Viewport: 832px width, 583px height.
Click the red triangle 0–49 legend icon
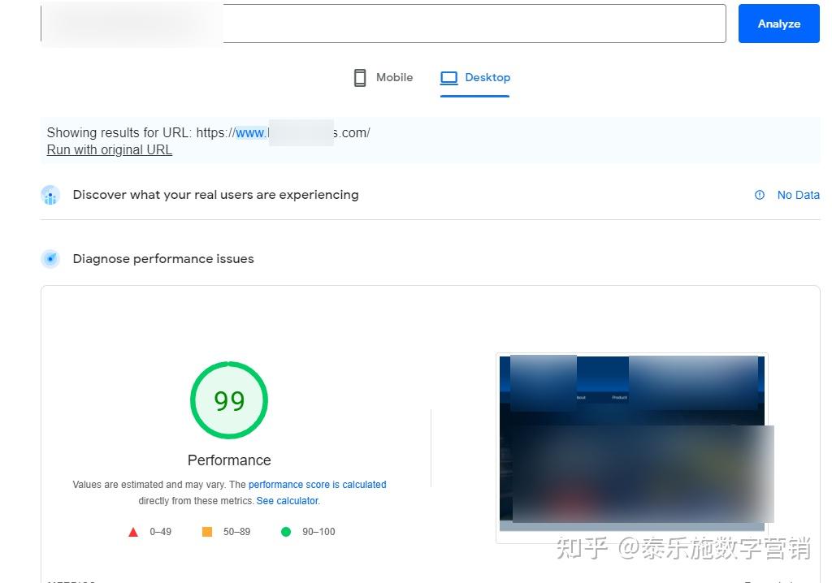click(x=133, y=532)
